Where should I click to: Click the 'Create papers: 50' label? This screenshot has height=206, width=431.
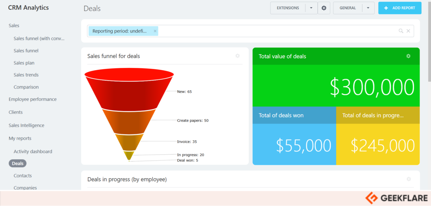pos(193,121)
